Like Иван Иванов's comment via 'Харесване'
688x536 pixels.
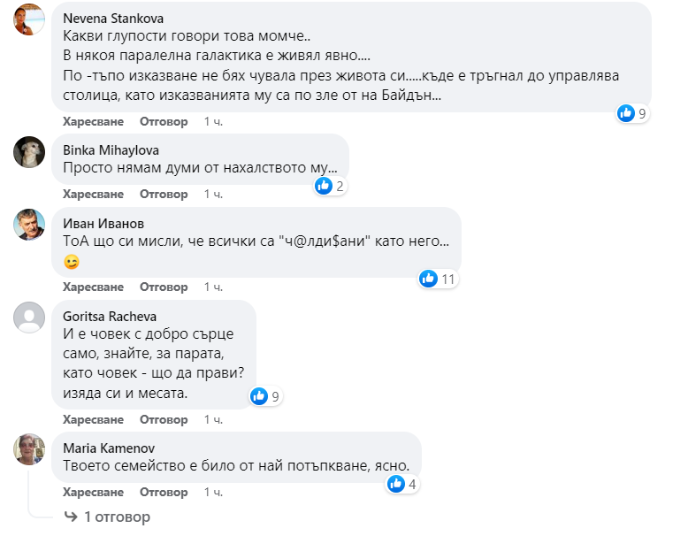[93, 287]
